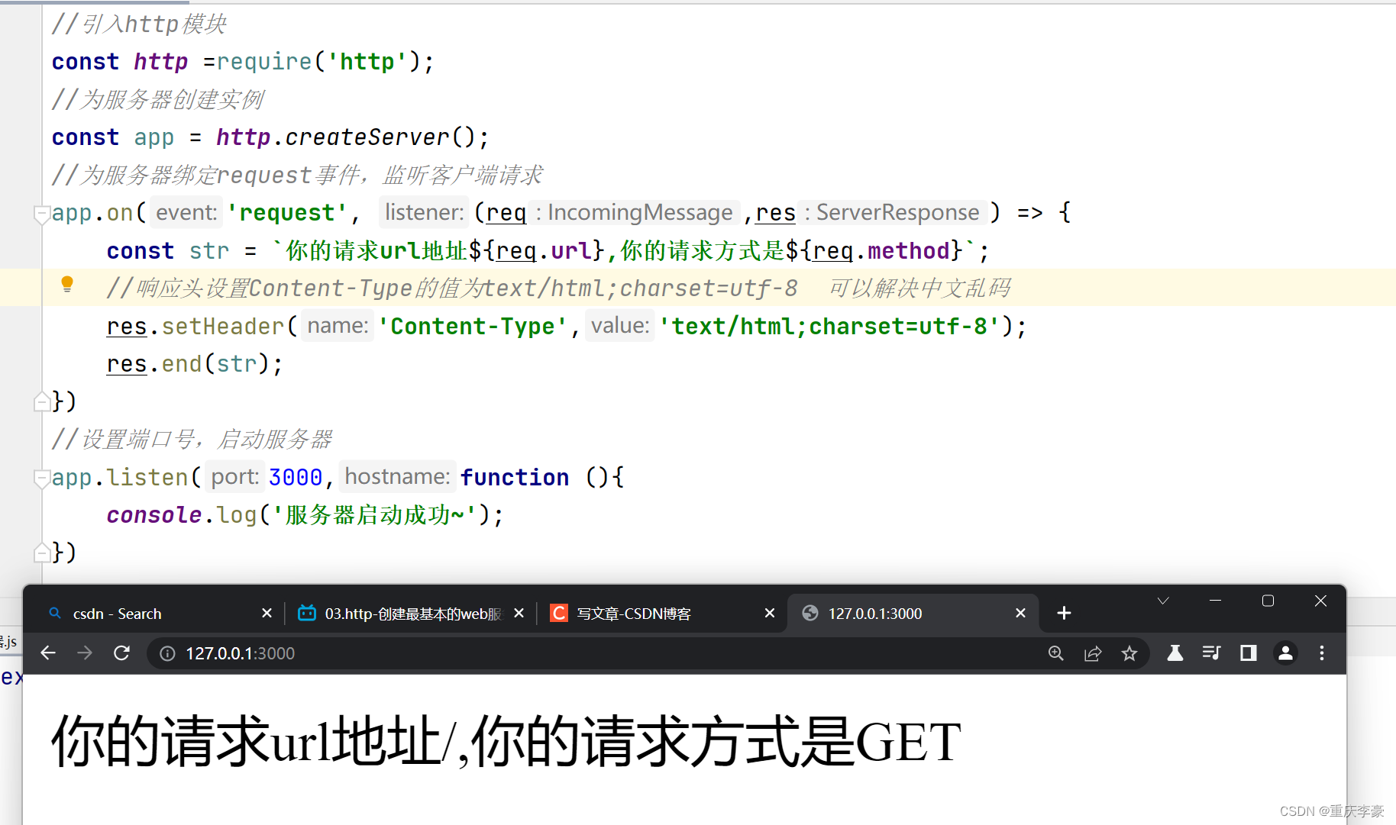Close the 127.0.0.1:3000 tab
Screen dimensions: 1396x825
(1020, 613)
